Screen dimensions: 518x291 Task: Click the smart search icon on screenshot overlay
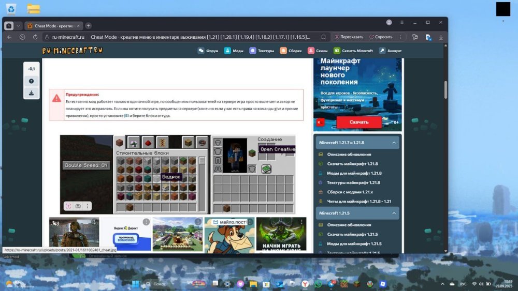coord(68,206)
